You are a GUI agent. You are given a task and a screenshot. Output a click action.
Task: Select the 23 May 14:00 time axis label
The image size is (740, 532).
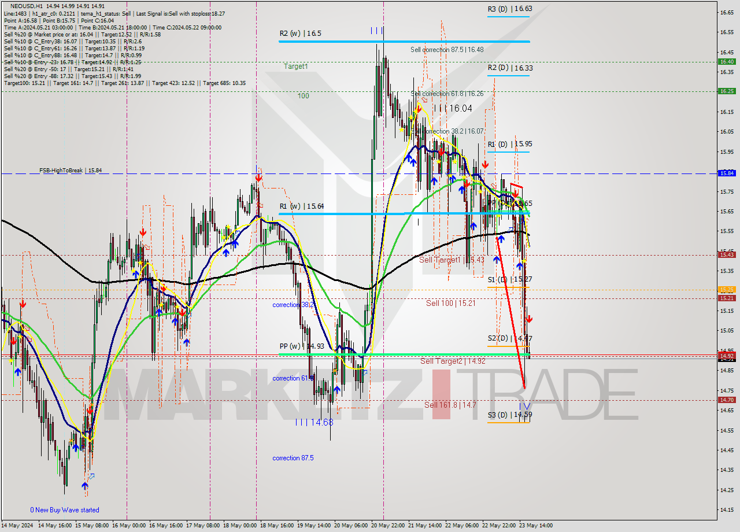coord(535,526)
